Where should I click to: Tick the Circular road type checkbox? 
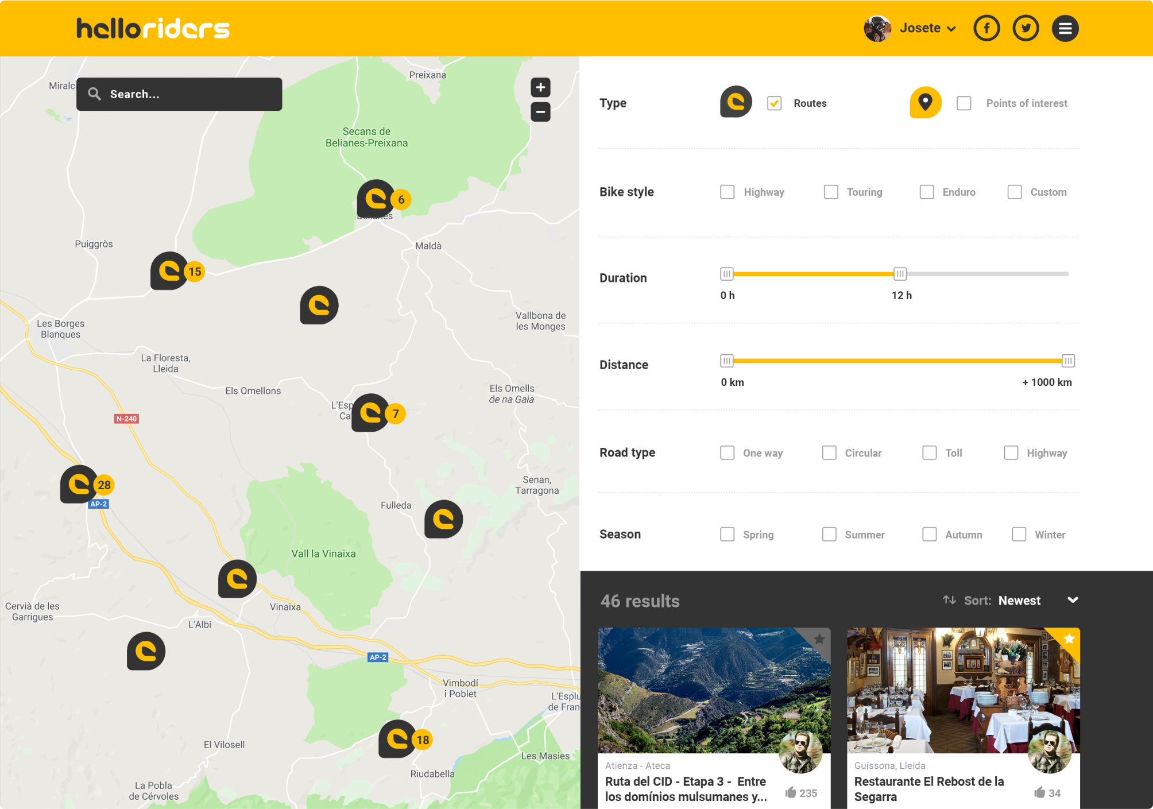[x=829, y=453]
